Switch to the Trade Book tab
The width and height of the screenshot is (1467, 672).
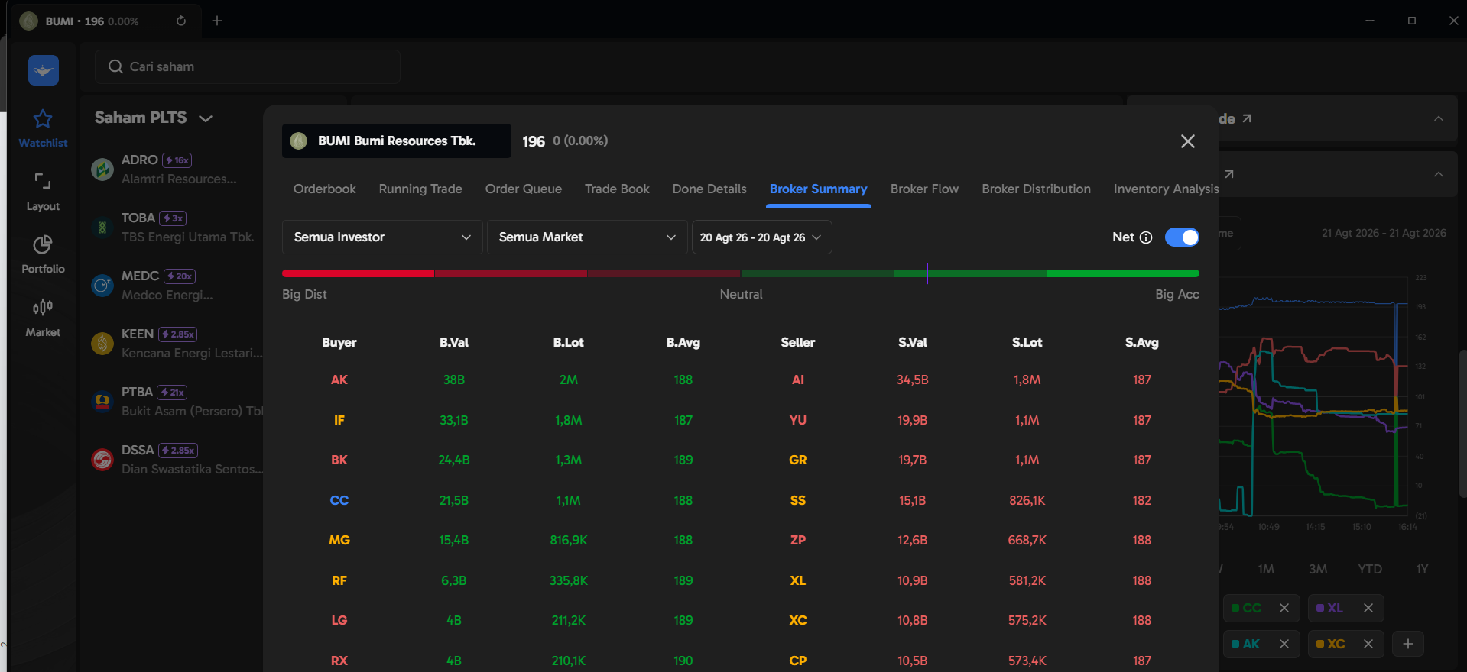coord(617,189)
